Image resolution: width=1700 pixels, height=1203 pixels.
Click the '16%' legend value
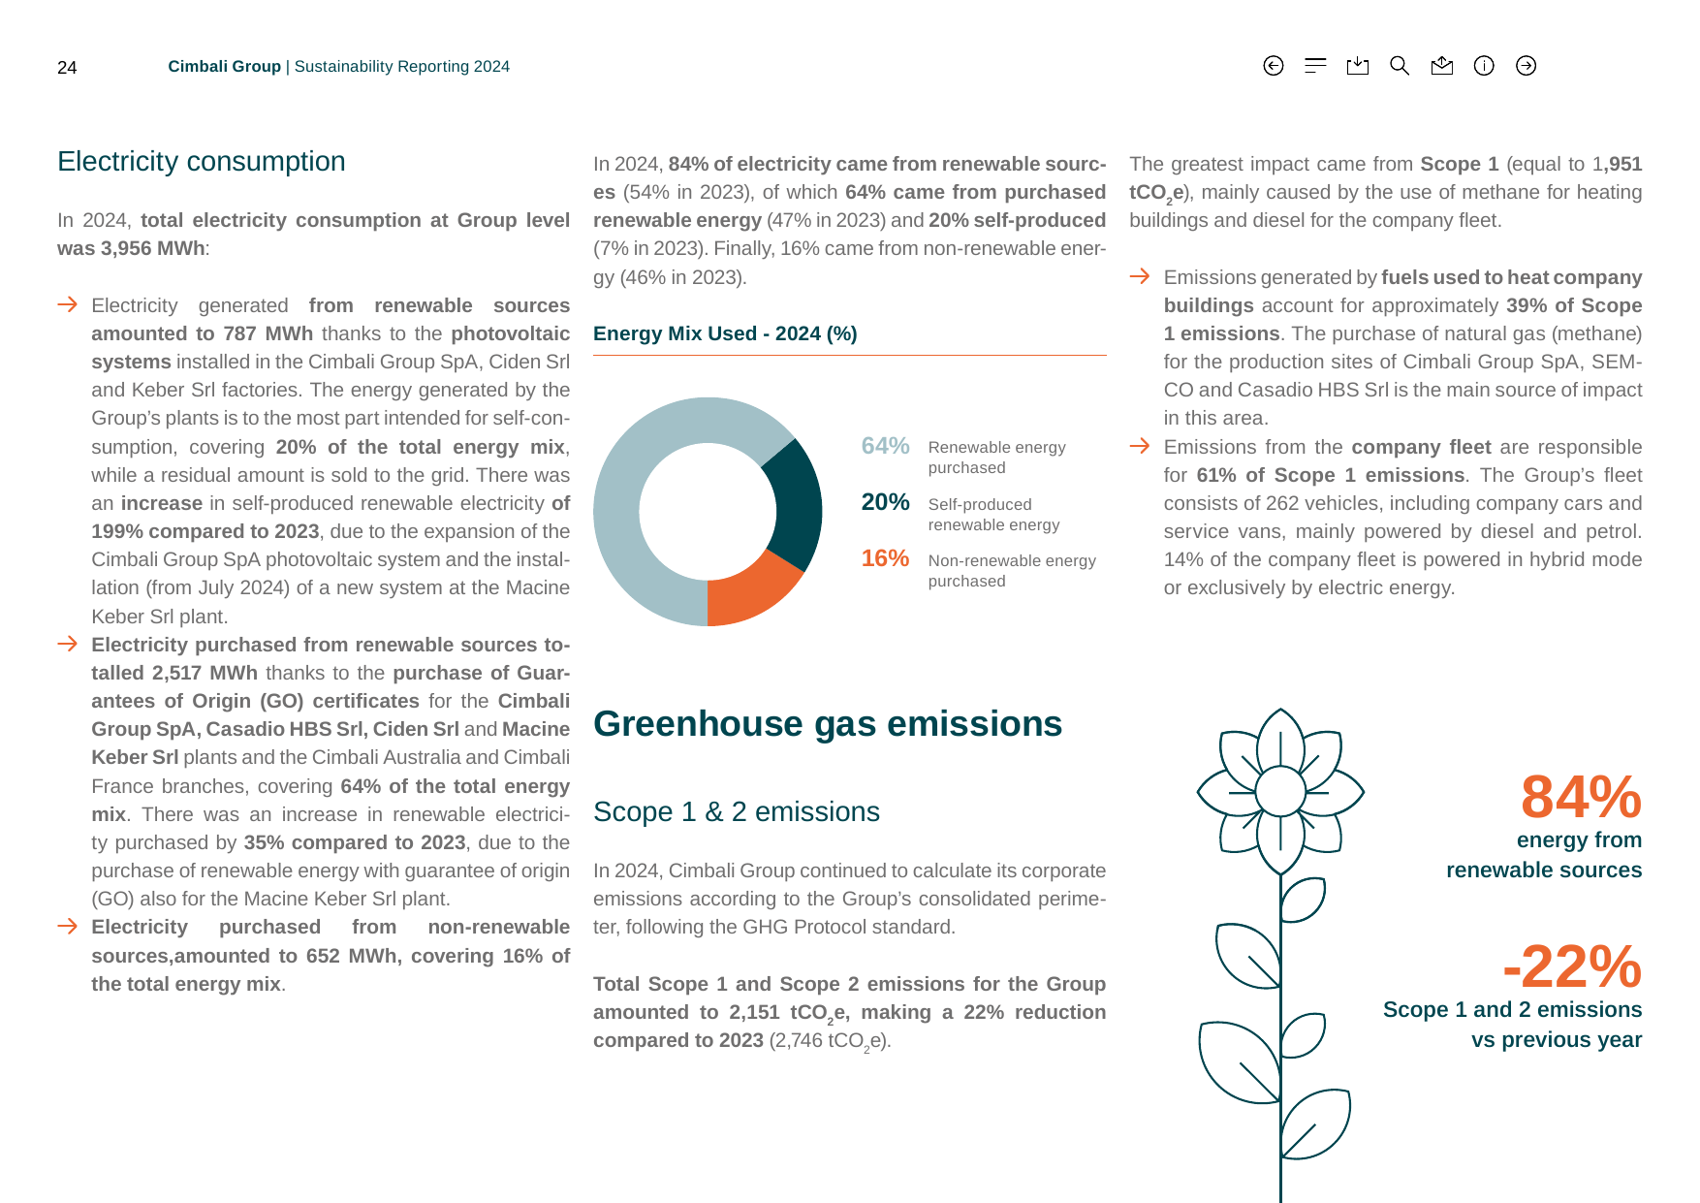(x=885, y=558)
